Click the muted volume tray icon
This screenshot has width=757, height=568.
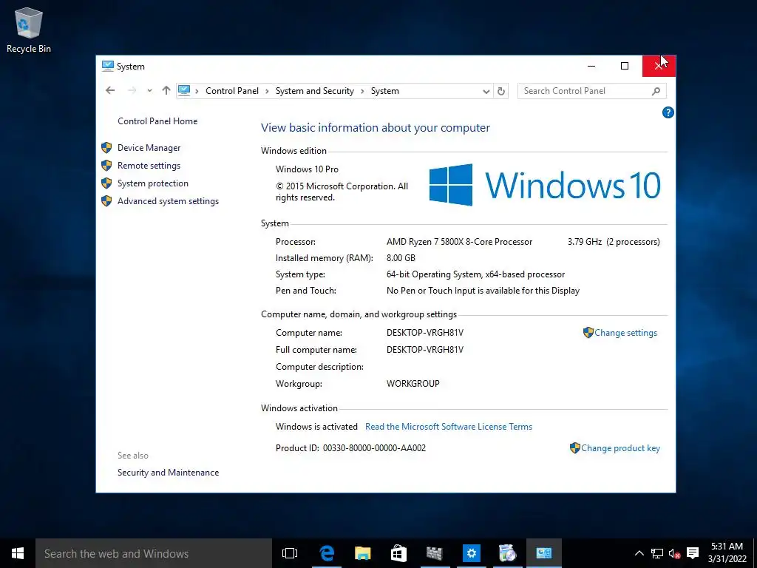[x=674, y=553]
